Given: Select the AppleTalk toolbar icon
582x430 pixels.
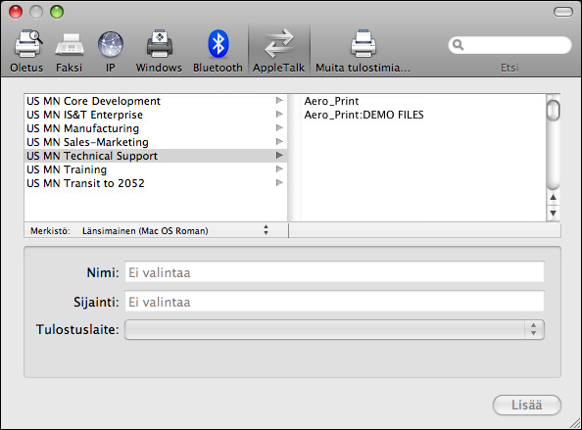Looking at the screenshot, I should click(278, 51).
